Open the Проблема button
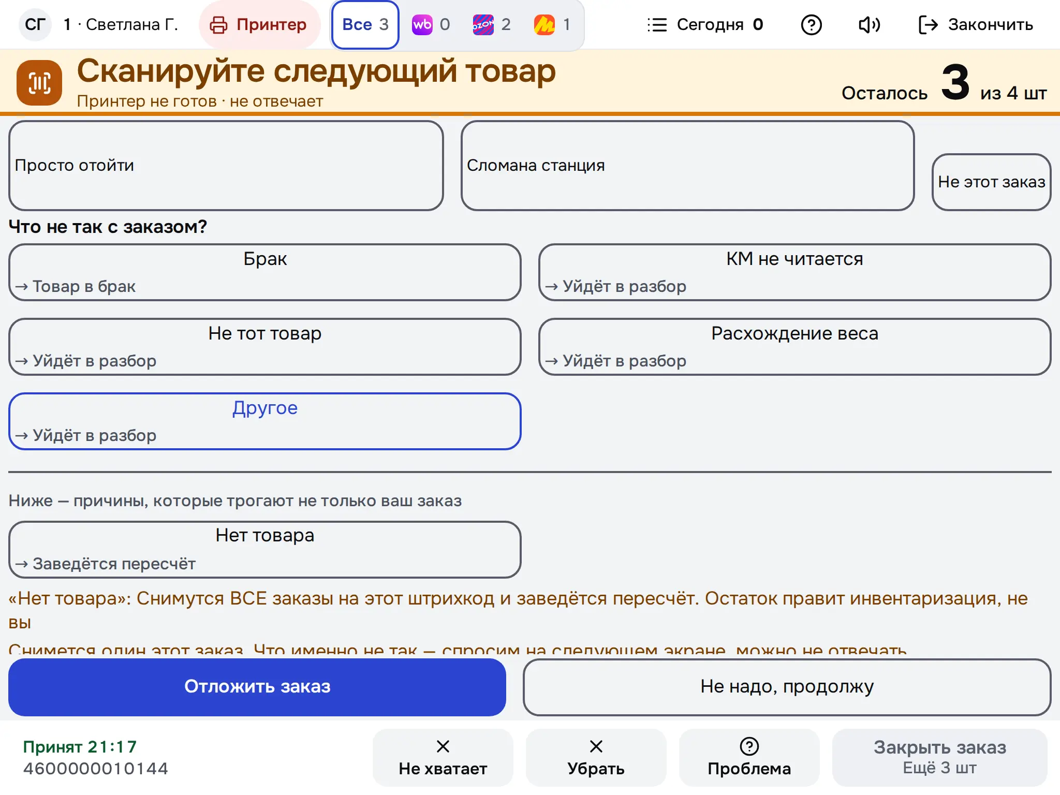 [749, 758]
